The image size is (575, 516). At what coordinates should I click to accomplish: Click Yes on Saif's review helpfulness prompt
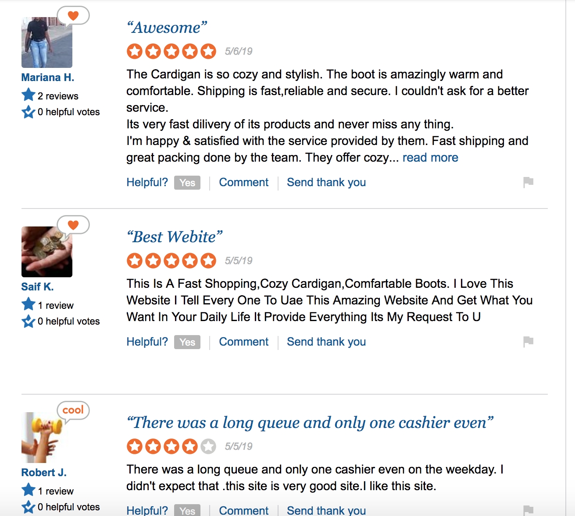coord(187,342)
